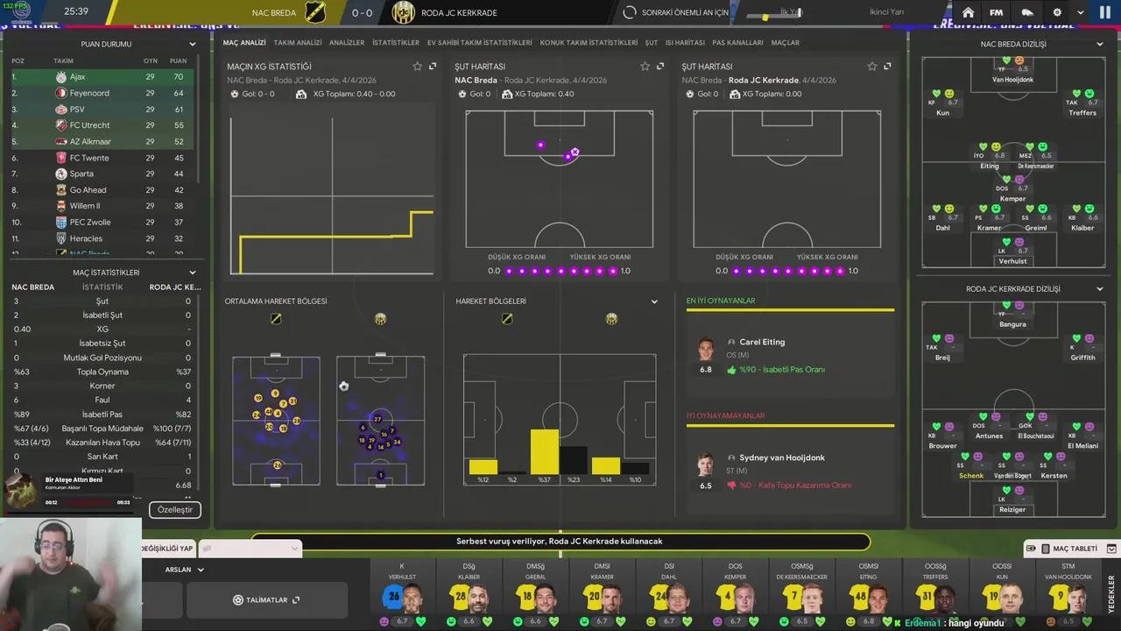1121x631 pixels.
Task: Favorite the Maçın XG İstatistiği panel star
Action: pos(418,67)
